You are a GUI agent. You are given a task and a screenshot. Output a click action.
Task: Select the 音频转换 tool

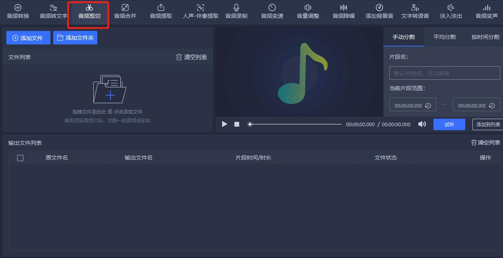pos(17,11)
